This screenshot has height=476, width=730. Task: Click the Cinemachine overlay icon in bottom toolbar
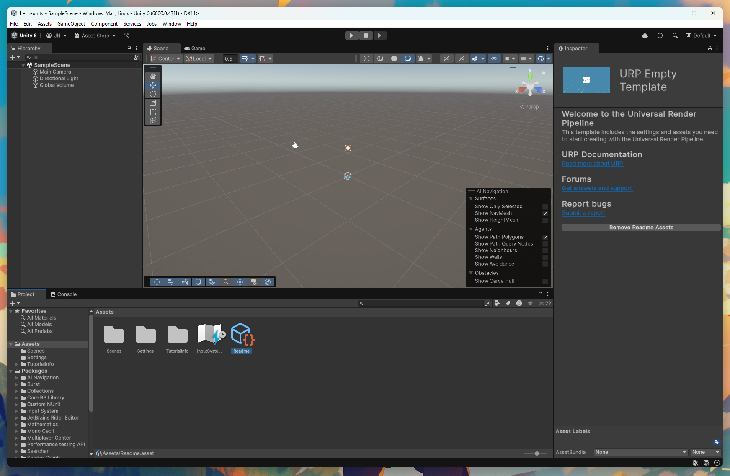click(254, 282)
